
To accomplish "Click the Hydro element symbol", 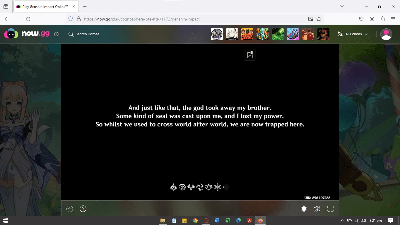I will pyautogui.click(x=182, y=187).
